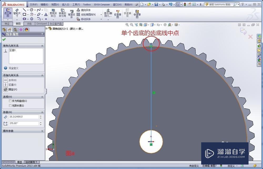
Task: Select the Line sketch tool
Action: tap(24, 10)
